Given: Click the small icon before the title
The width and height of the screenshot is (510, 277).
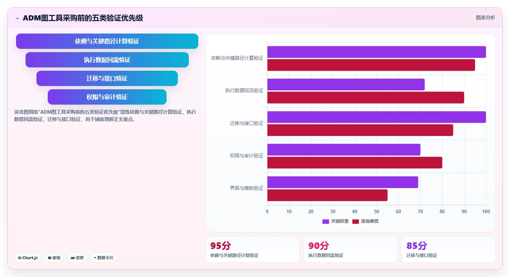Looking at the screenshot, I should [17, 18].
